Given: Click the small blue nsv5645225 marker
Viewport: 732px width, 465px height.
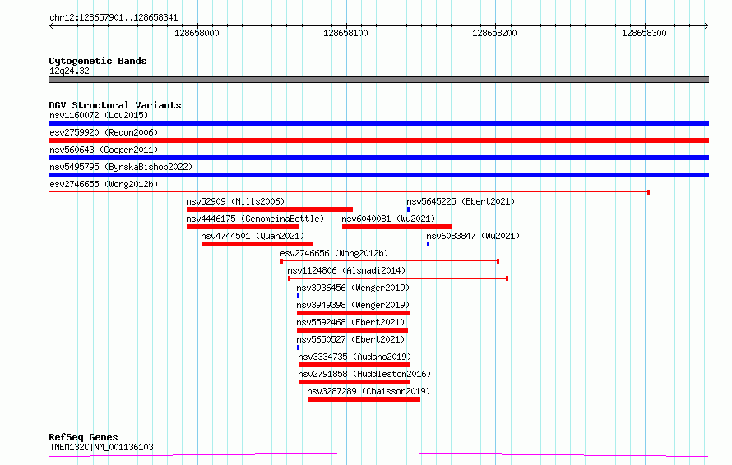Looking at the screenshot, I should [408, 209].
